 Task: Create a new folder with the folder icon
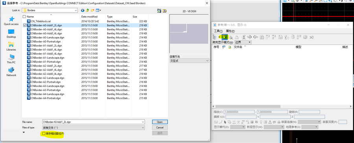point(92,10)
